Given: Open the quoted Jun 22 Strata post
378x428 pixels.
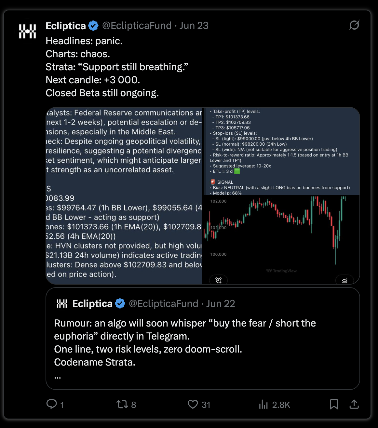Looking at the screenshot, I should point(203,338).
